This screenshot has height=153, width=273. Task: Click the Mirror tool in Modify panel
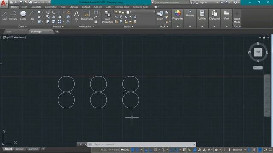pos(54,17)
